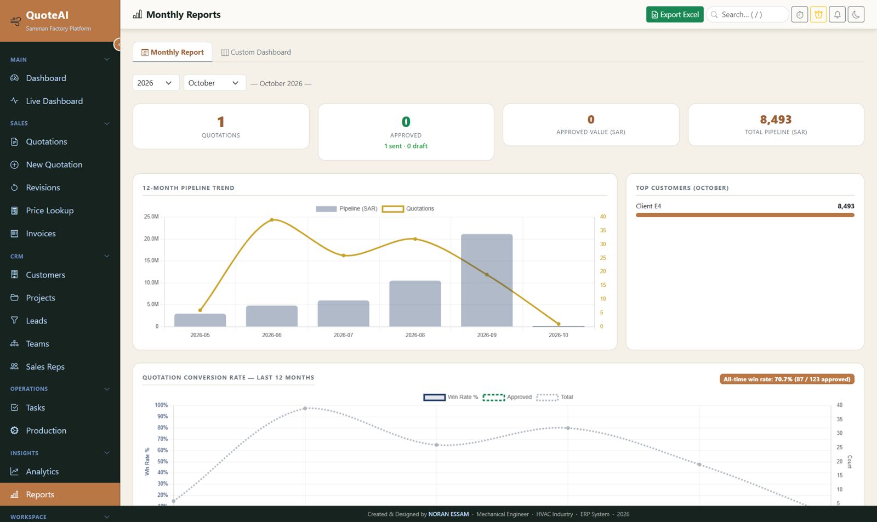This screenshot has width=877, height=522.
Task: Click the stopwatch timer icon in header
Action: tap(800, 15)
